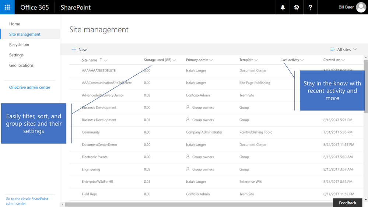Expand the Primary admin column menu
368x207 pixels.
211,60
